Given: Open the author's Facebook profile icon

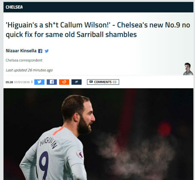Looking at the screenshot, I should point(40,51).
